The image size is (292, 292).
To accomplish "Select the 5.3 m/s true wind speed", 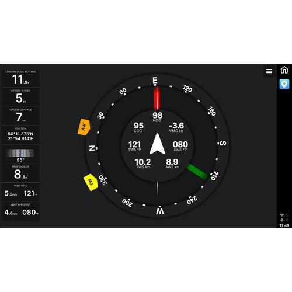I will click(x=11, y=193).
